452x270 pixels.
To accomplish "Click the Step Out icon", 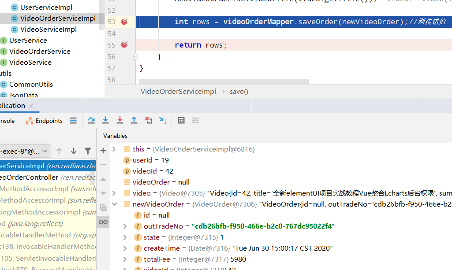I will [134, 120].
